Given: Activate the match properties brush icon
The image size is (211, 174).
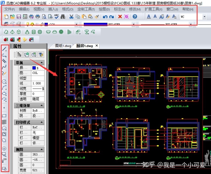Looking at the screenshot, I should [97, 16].
